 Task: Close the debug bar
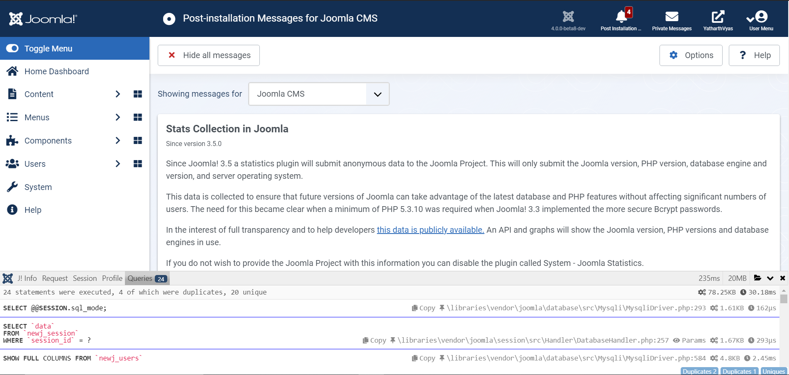tap(782, 278)
